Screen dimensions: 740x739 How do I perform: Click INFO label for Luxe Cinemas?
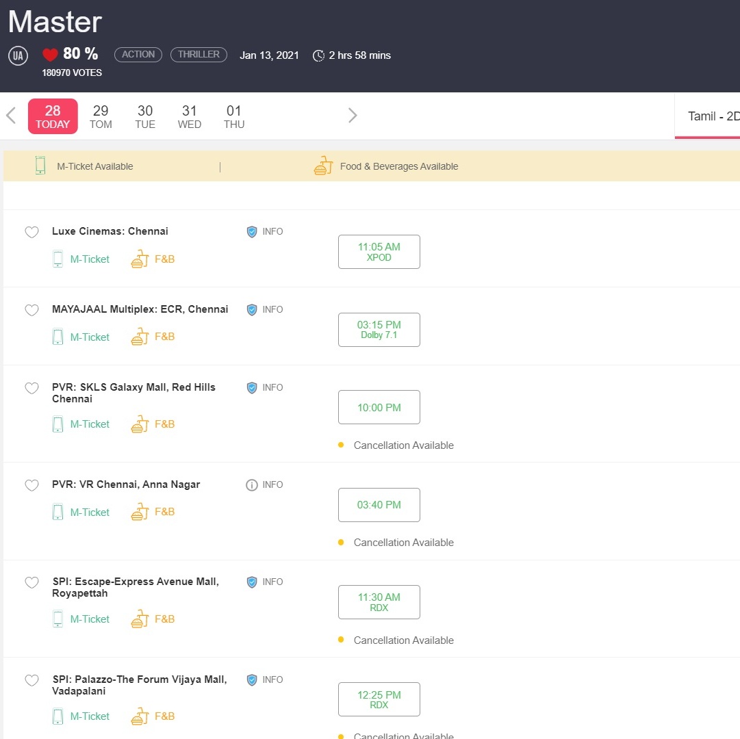272,231
